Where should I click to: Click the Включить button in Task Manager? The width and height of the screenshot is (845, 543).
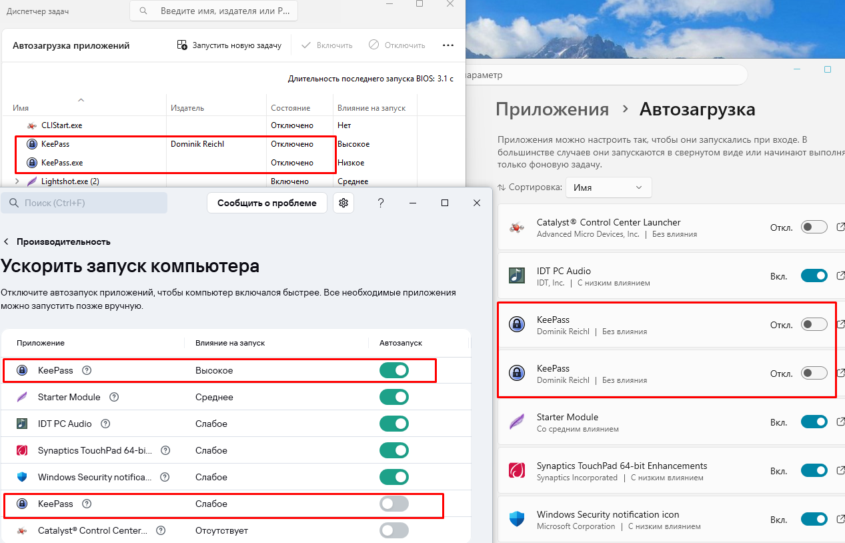click(x=327, y=45)
